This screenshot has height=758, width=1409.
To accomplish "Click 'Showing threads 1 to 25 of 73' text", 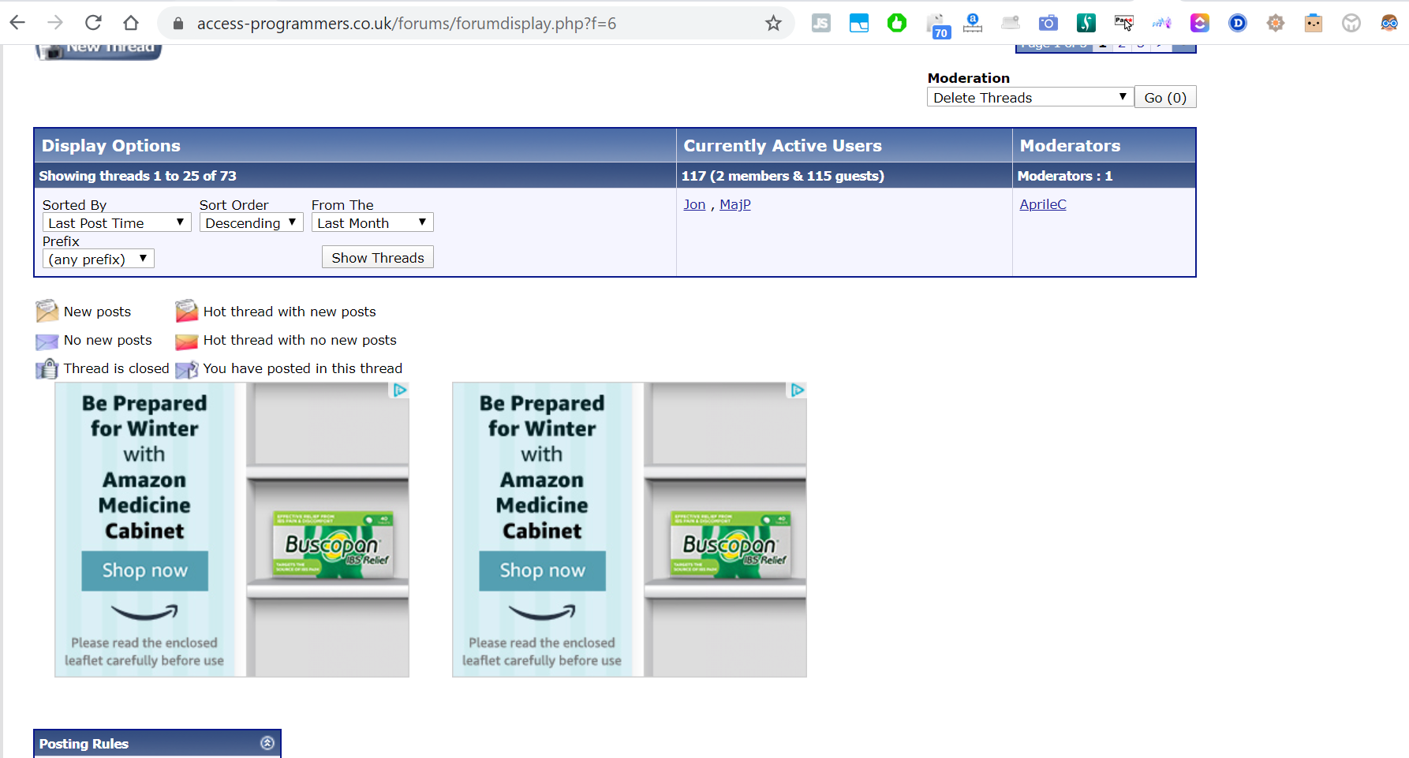I will [x=138, y=176].
